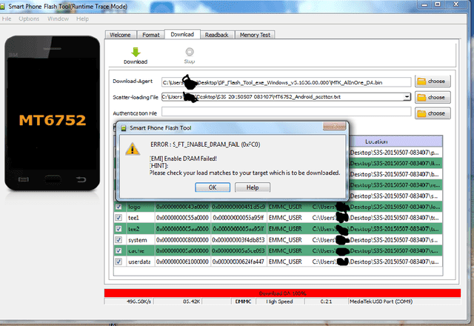Click the Stop icon in the toolbar
Image resolution: width=474 pixels, height=326 pixels.
pos(190,52)
